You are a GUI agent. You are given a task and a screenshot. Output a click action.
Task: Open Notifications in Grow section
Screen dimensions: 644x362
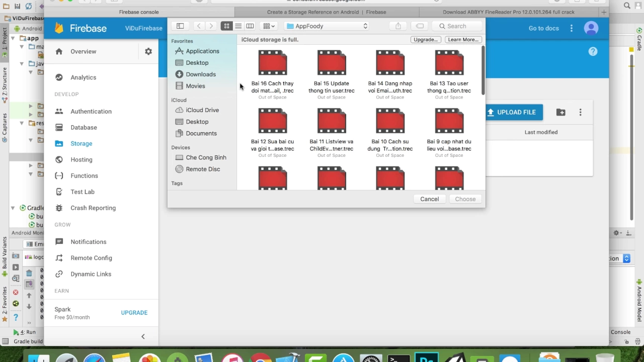tap(88, 242)
